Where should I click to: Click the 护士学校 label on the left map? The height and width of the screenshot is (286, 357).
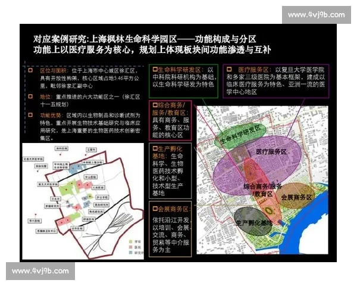click(x=102, y=197)
